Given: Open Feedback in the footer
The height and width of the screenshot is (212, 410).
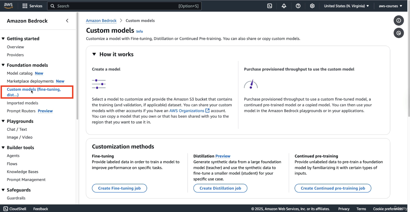Looking at the screenshot, I should pyautogui.click(x=41, y=209).
